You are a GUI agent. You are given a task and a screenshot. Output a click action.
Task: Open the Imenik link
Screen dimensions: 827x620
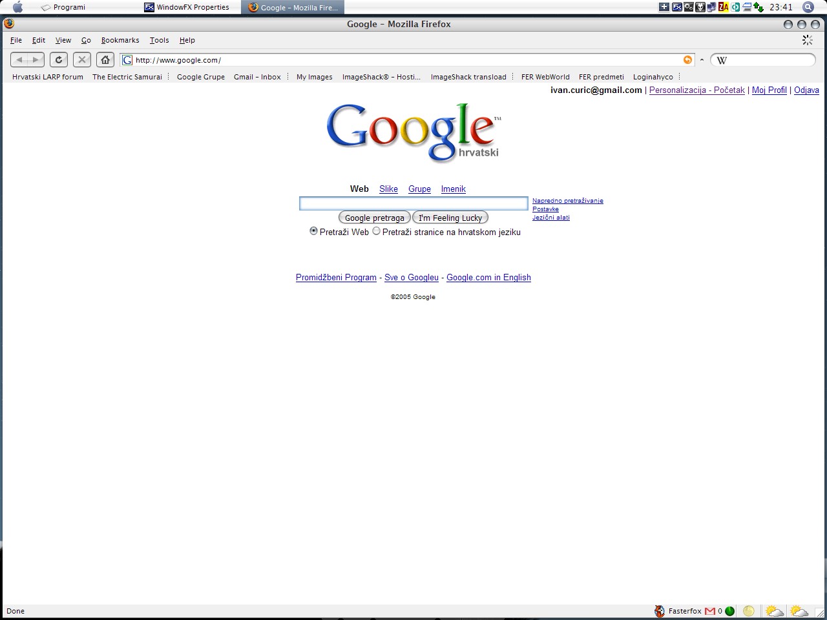click(454, 189)
